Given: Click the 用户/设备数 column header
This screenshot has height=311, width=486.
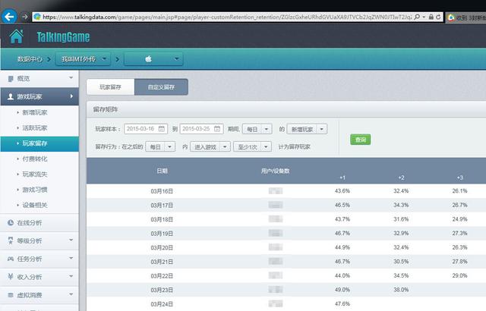Looking at the screenshot, I should [x=275, y=171].
